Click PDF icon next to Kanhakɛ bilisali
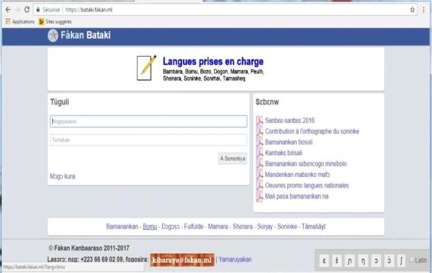The image size is (432, 273). click(260, 153)
